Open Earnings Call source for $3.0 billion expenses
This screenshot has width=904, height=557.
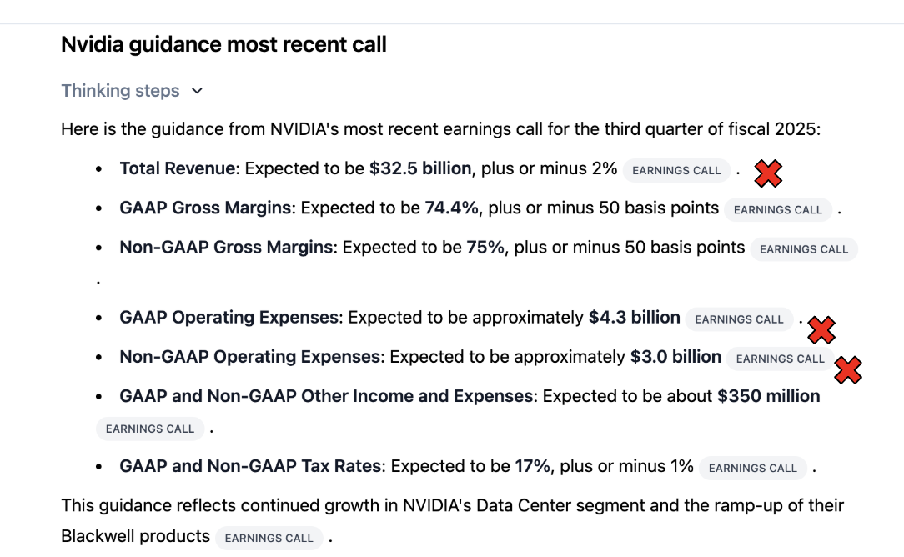[x=780, y=359]
